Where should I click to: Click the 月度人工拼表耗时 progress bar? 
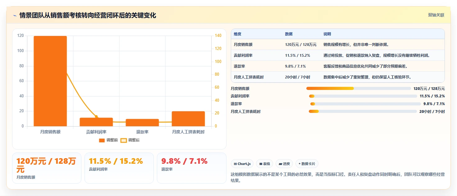coord(363,111)
